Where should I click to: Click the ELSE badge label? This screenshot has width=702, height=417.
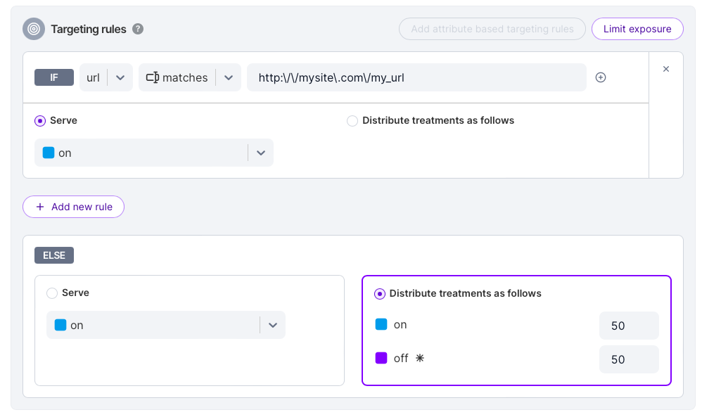click(54, 255)
